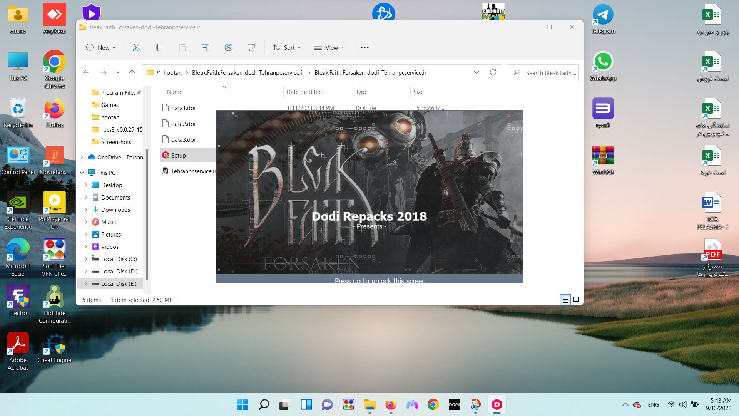Image resolution: width=739 pixels, height=416 pixels.
Task: Switch to large thumbnails view toggle
Action: [576, 300]
